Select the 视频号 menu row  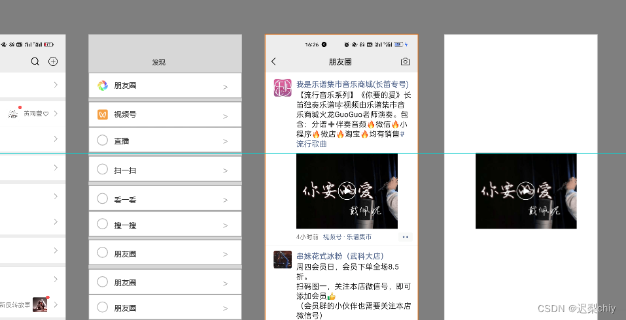(165, 114)
